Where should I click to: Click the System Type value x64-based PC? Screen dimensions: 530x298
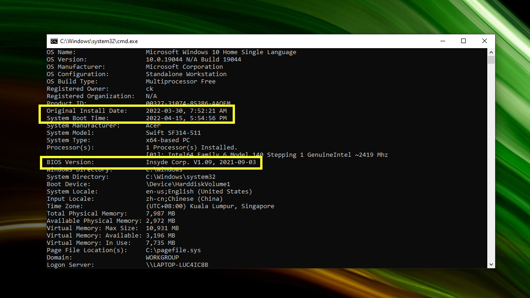(167, 140)
